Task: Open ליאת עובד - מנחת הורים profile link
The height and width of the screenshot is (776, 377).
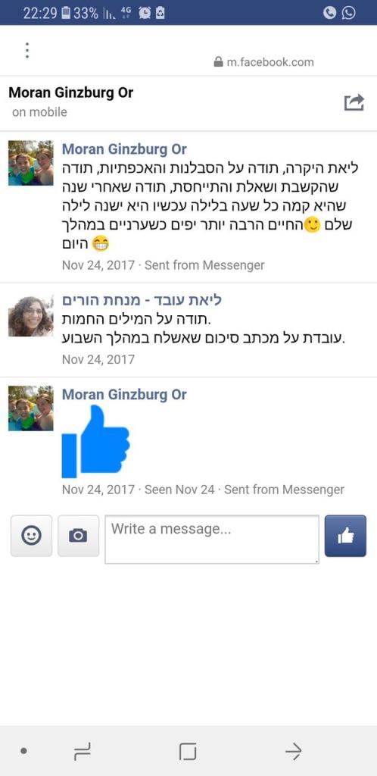Action: [142, 300]
